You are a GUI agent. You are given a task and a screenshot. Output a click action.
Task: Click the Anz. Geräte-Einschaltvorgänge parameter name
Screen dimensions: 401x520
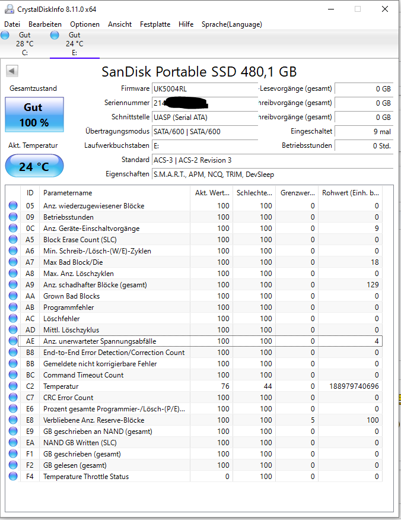[91, 228]
